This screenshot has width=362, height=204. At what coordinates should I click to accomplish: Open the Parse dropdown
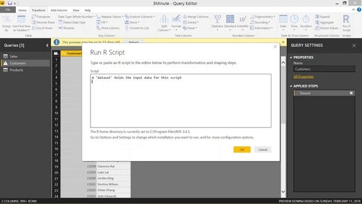click(x=190, y=28)
